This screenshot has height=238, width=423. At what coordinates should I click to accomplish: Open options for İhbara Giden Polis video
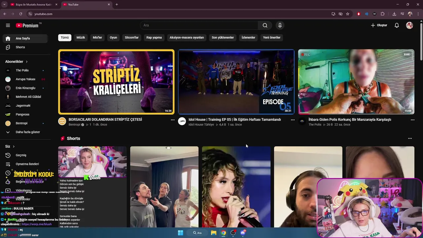pos(412,120)
